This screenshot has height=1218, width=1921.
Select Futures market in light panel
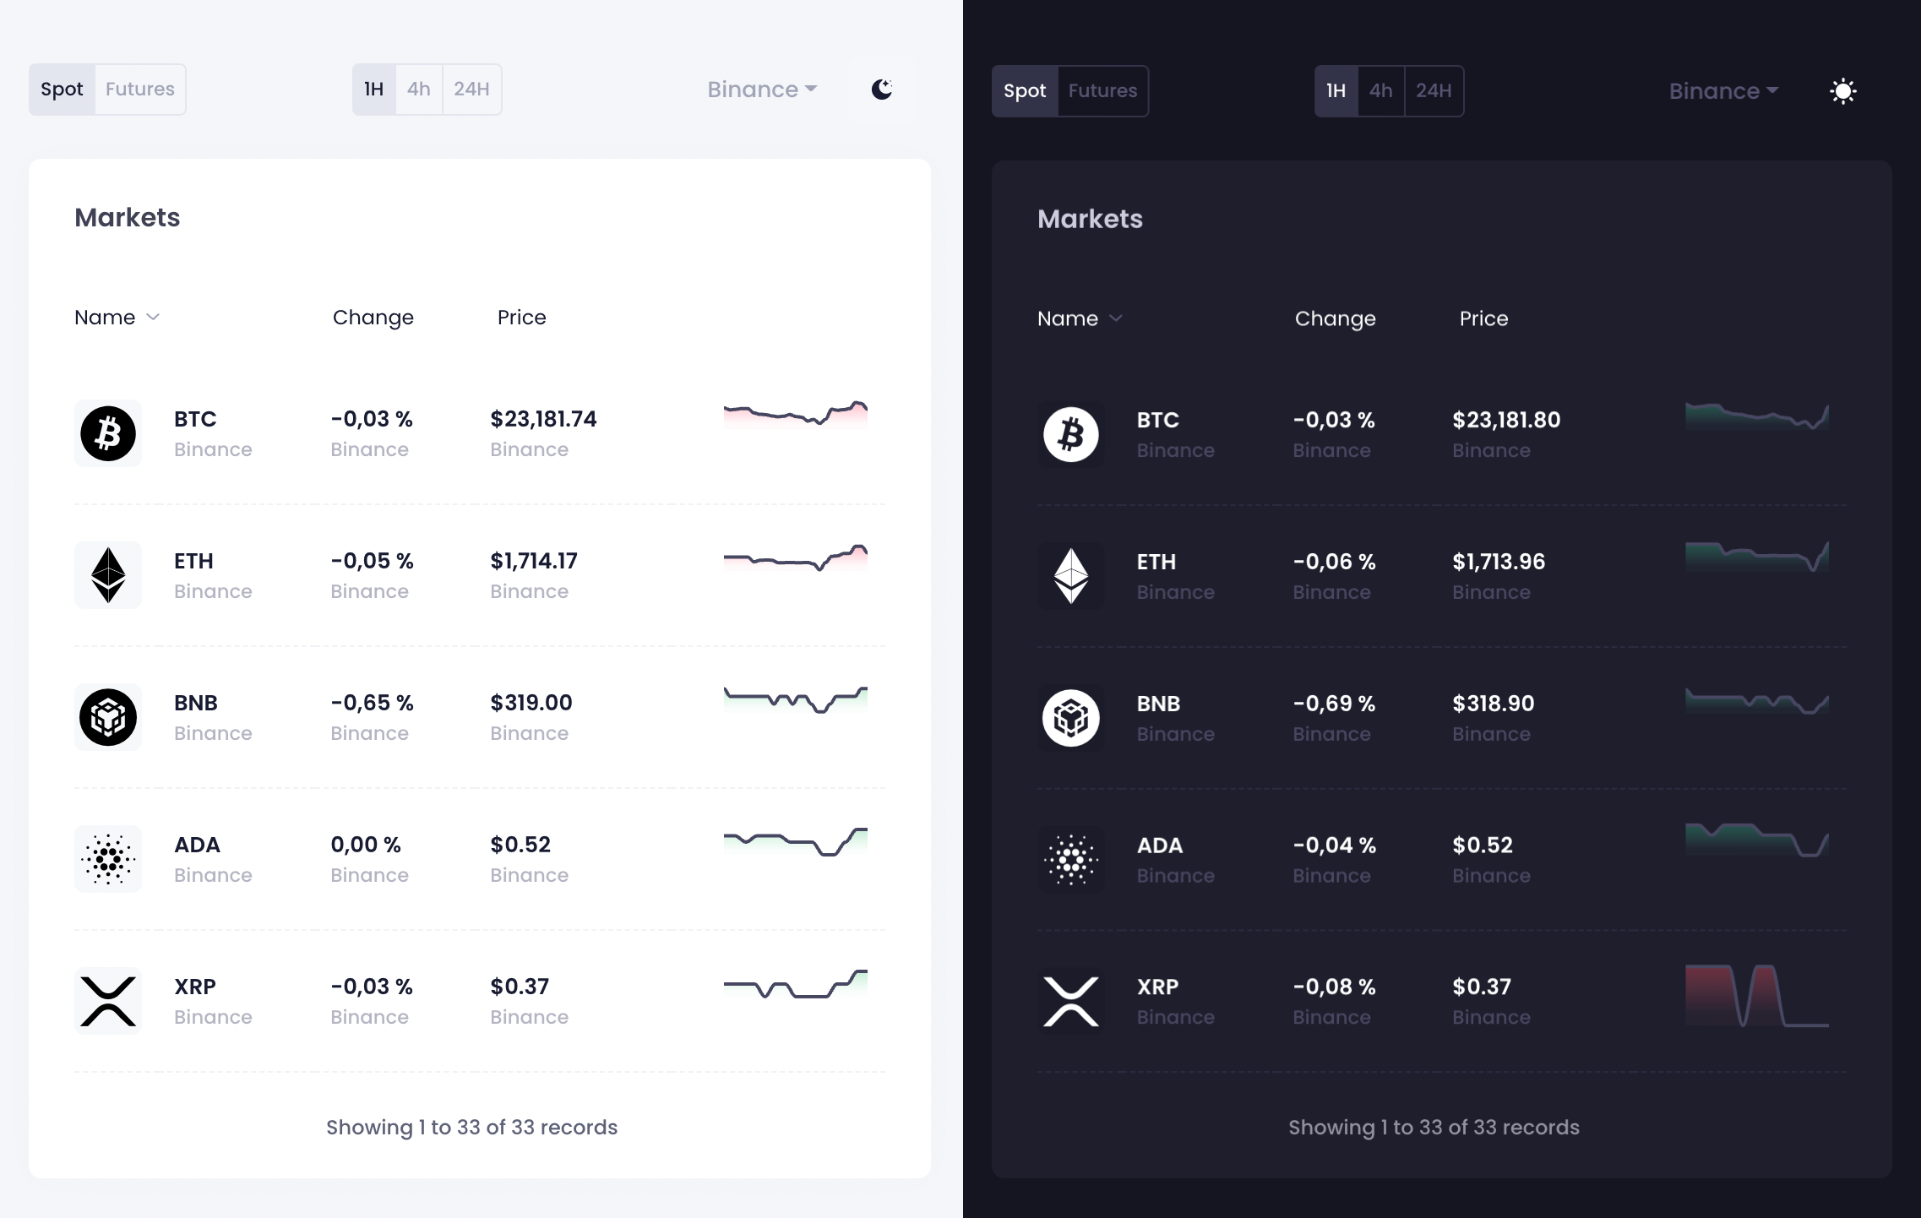[x=140, y=90]
